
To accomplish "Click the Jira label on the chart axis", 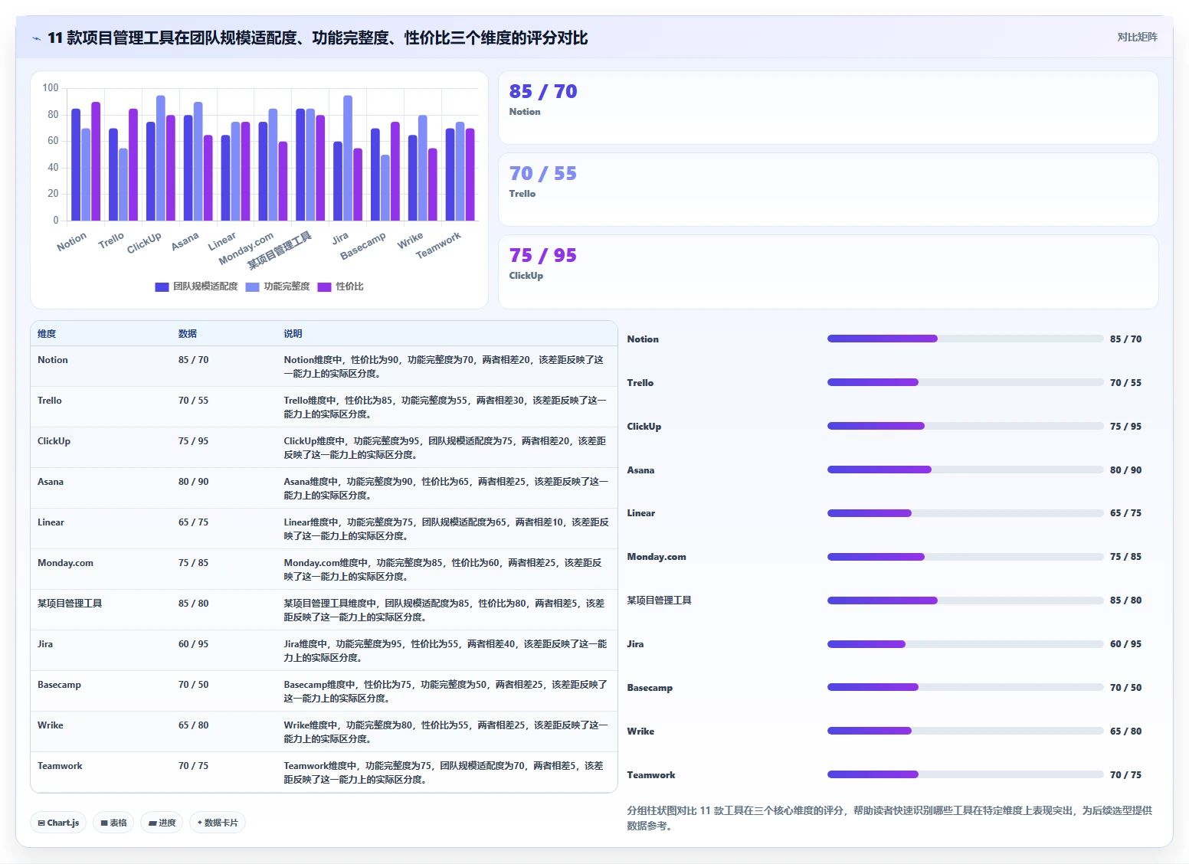I will coord(340,238).
